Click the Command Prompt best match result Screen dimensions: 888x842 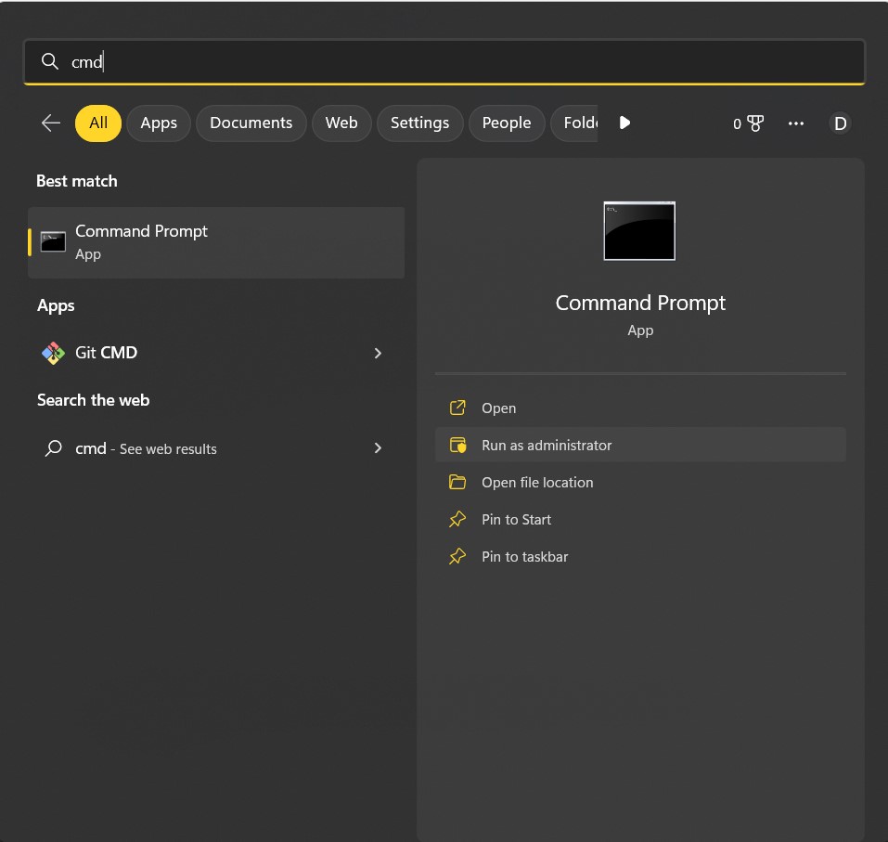pos(216,242)
